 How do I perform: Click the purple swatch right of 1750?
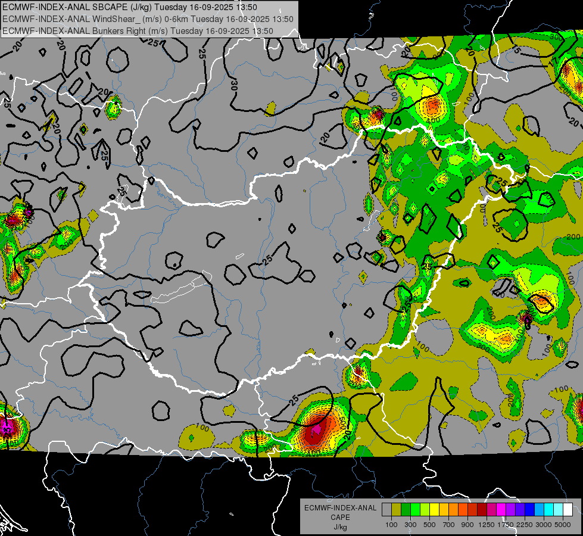pyautogui.click(x=511, y=509)
